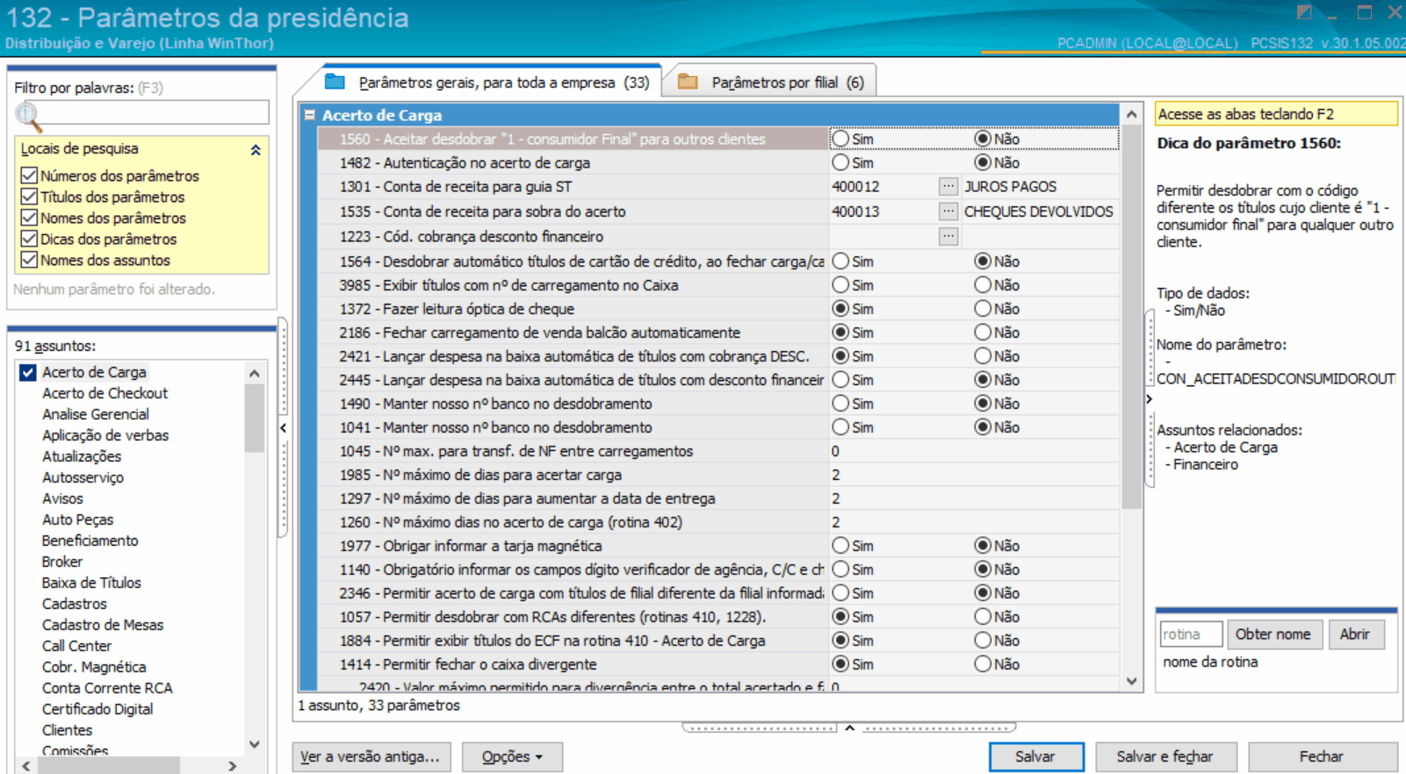The width and height of the screenshot is (1406, 774).
Task: Click Ver a versão antiga button
Action: point(371,756)
